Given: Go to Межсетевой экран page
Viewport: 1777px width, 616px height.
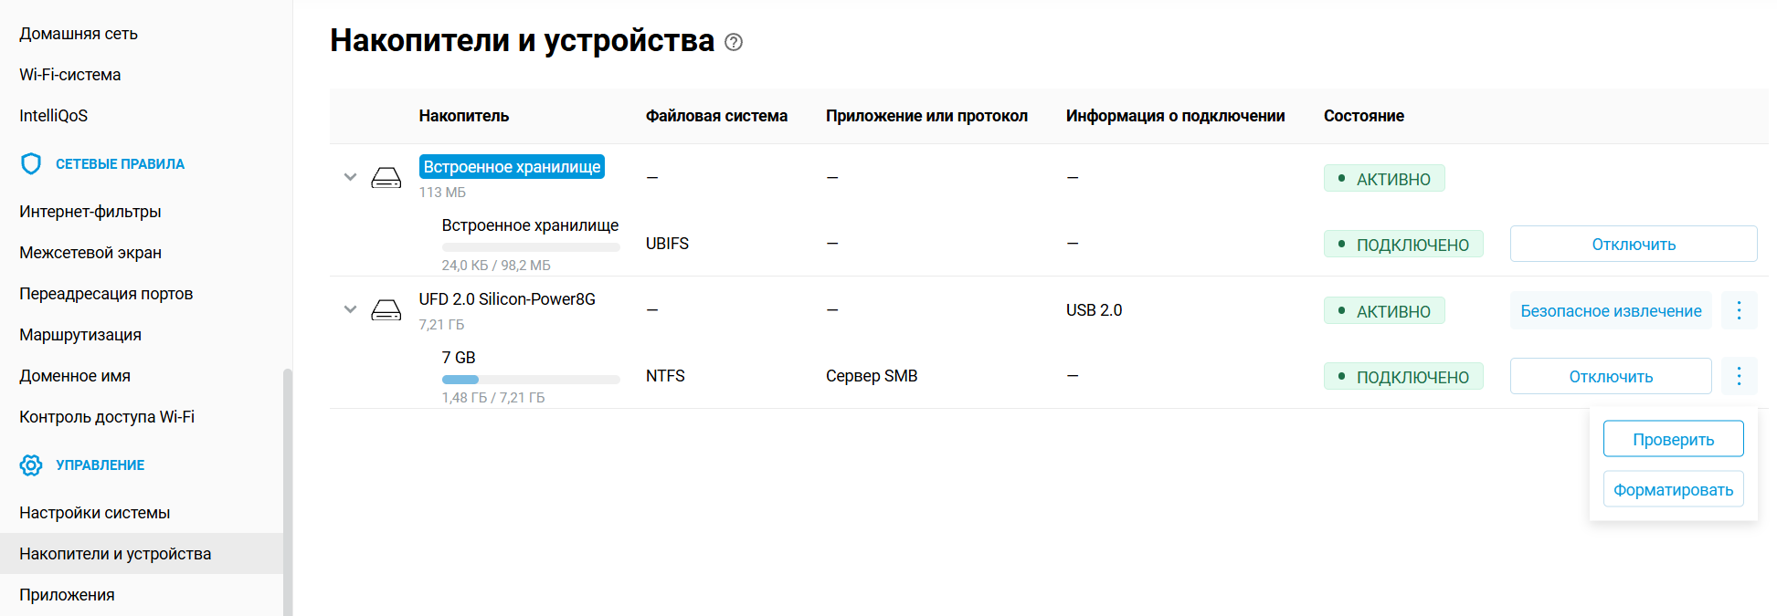Looking at the screenshot, I should point(90,253).
